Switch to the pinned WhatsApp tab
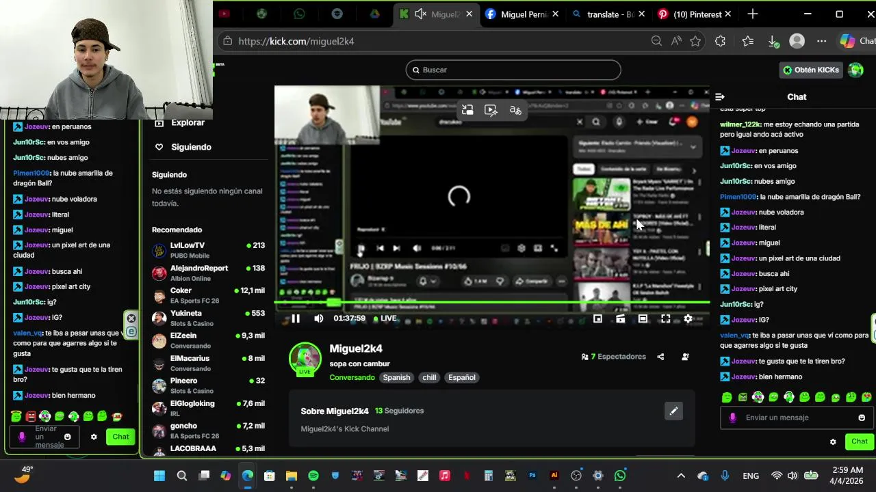 [299, 14]
